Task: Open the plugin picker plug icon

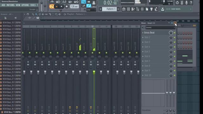Action: [151, 9]
